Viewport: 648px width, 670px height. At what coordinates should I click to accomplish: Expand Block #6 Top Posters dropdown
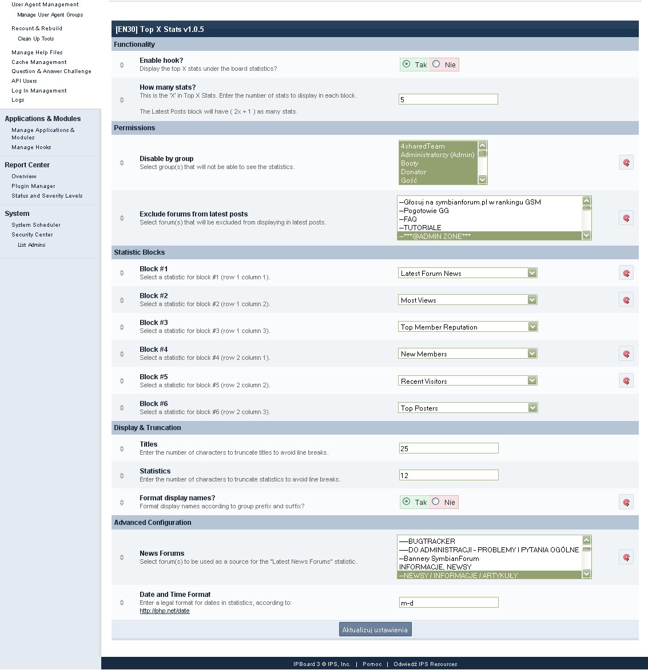click(x=467, y=408)
